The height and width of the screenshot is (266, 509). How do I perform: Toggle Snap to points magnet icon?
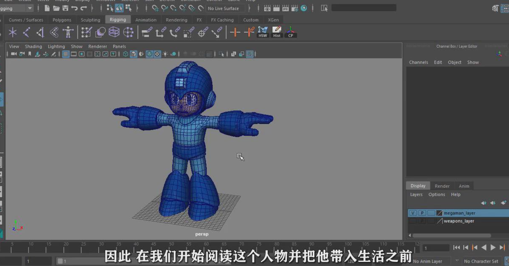pyautogui.click(x=173, y=8)
